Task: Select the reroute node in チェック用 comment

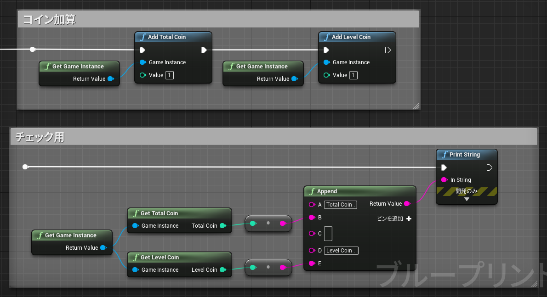Action: 25,167
